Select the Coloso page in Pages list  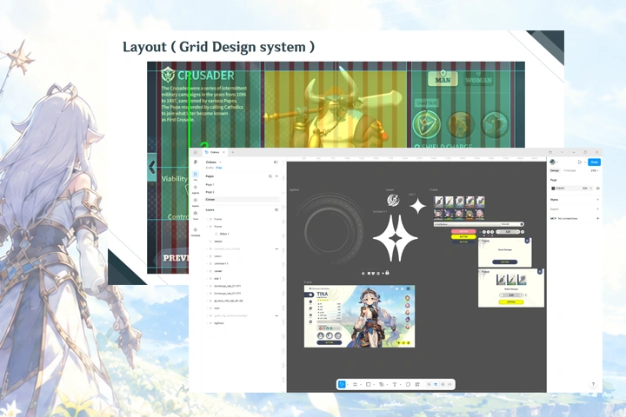click(241, 199)
